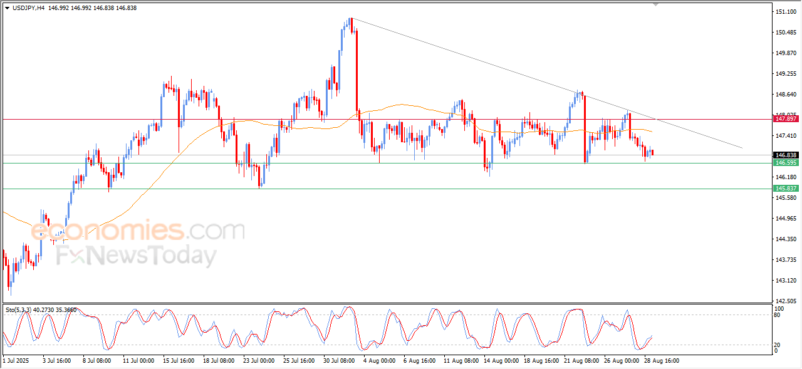
Task: Click the 100 level on stochastic scale
Action: coord(780,309)
